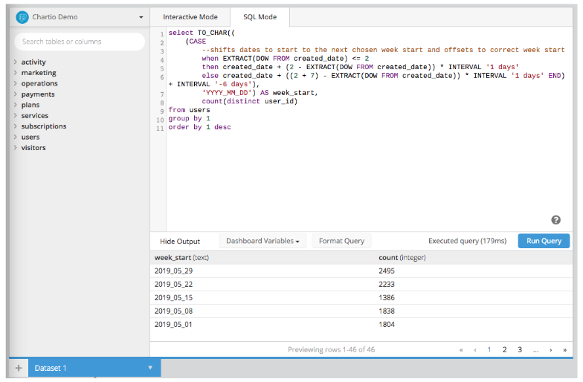Click the count value 2495
The width and height of the screenshot is (583, 382).
pos(387,271)
